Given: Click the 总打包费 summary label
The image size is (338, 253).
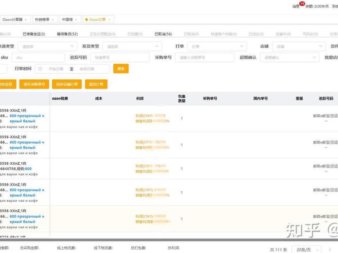Looking at the screenshot, I should (139, 248).
